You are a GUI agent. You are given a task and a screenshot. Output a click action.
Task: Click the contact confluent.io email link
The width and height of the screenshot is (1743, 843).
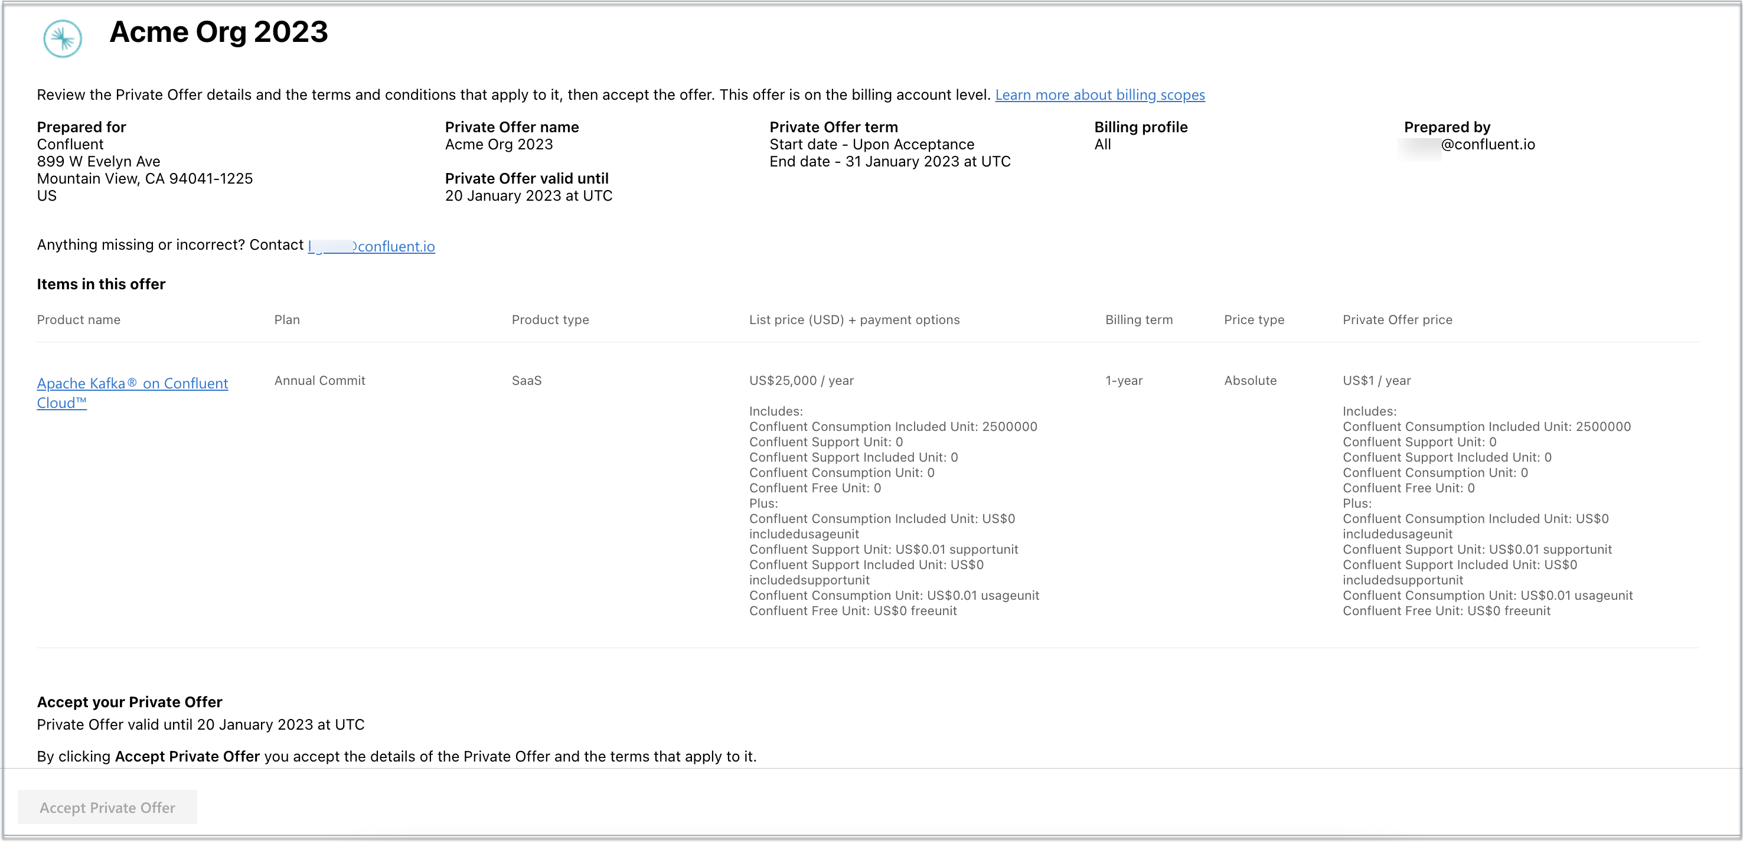tap(371, 246)
